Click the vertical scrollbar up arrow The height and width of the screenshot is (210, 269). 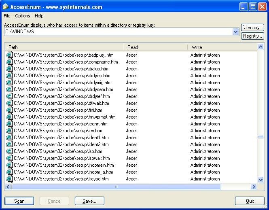tap(261, 47)
